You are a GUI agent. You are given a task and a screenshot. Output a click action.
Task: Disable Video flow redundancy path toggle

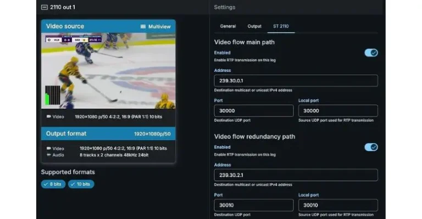pyautogui.click(x=371, y=147)
